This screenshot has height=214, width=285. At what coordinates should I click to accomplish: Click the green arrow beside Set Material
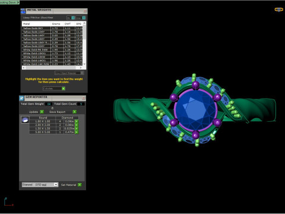tap(80, 185)
